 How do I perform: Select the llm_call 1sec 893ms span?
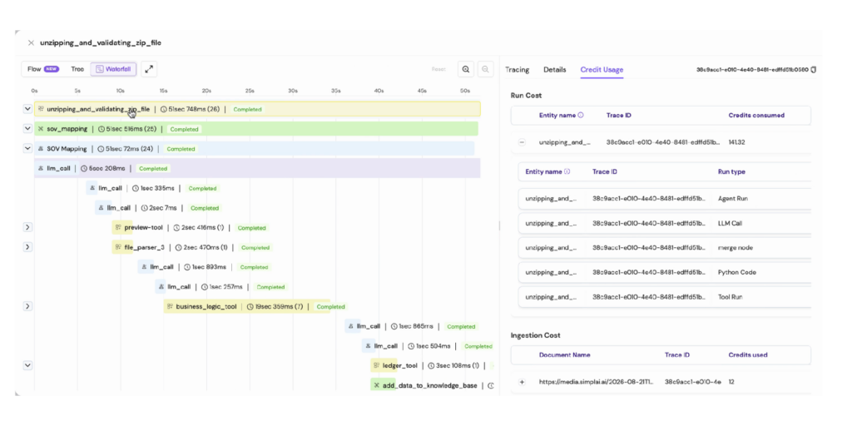[x=204, y=267]
